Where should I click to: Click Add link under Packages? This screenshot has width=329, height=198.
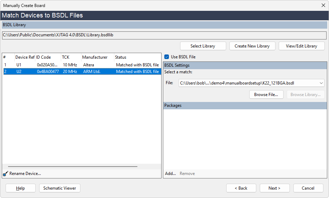click(x=170, y=174)
